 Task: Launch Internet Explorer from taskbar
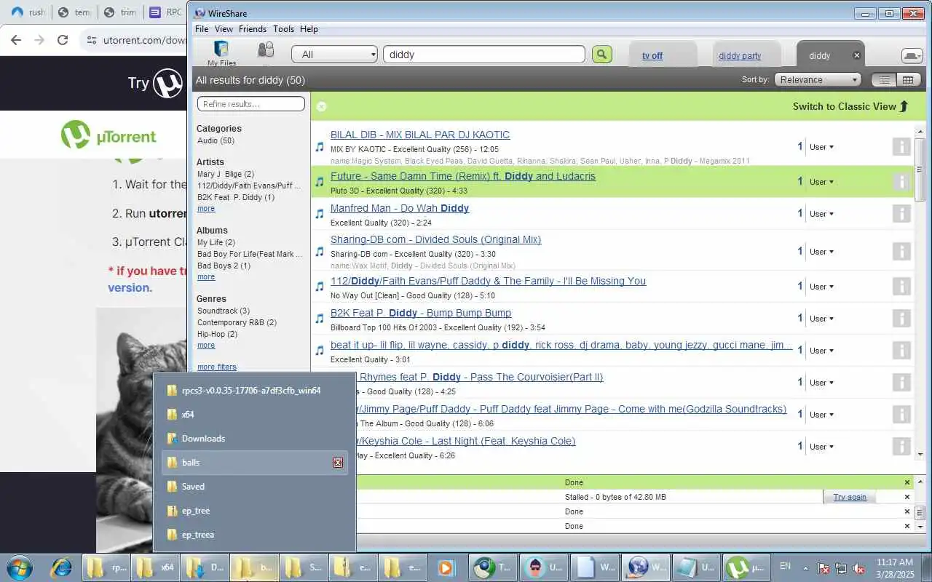click(x=61, y=567)
